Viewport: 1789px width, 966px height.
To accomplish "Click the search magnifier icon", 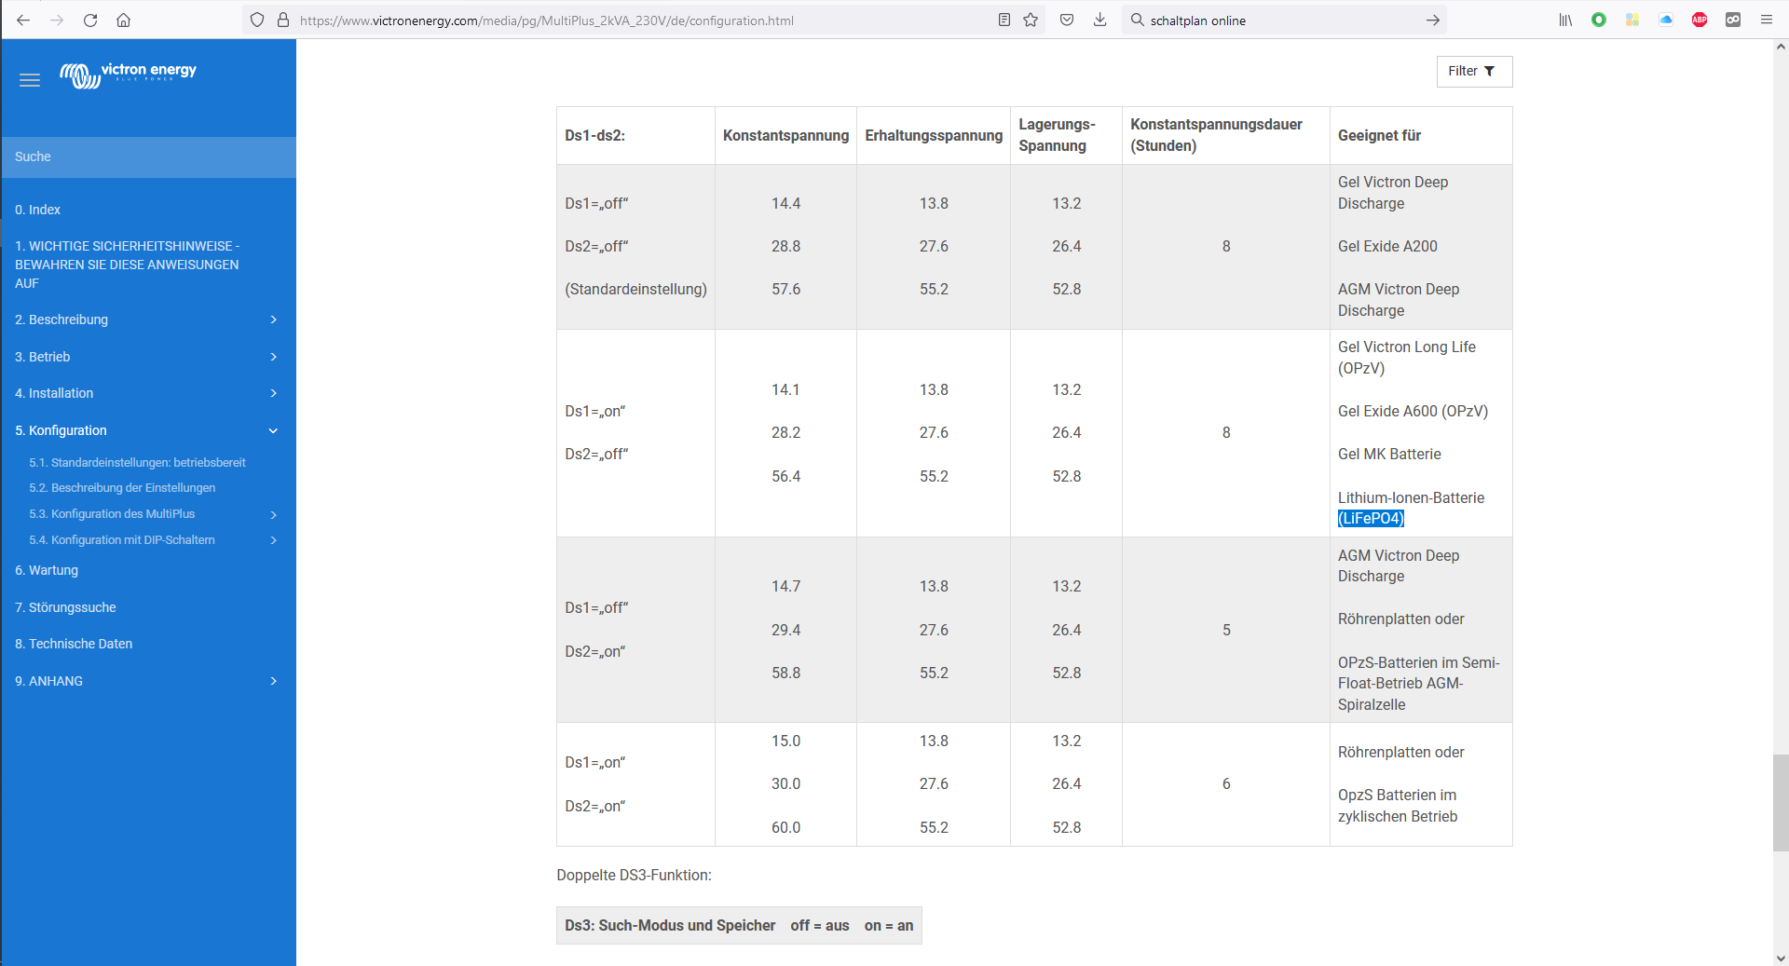I will point(1137,20).
